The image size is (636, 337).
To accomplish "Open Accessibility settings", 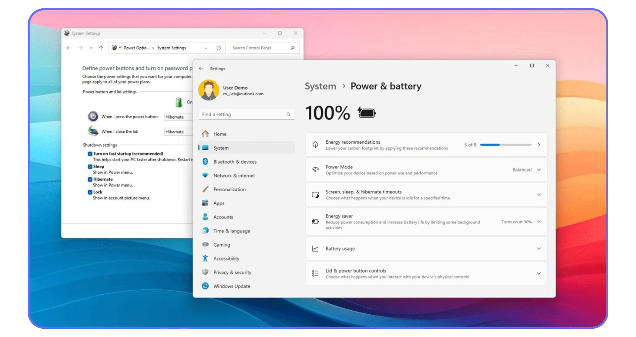I will coord(226,259).
